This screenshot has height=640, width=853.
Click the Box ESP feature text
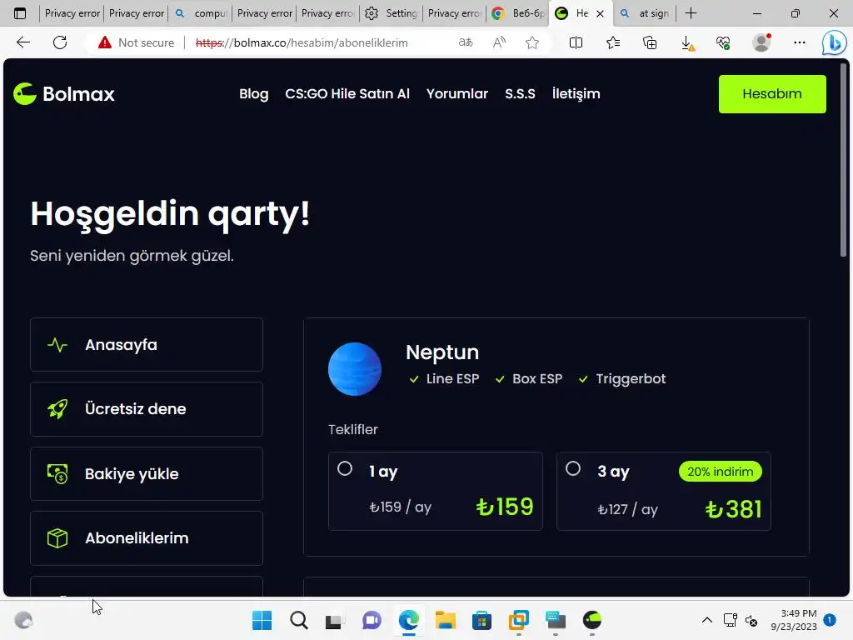click(x=537, y=379)
